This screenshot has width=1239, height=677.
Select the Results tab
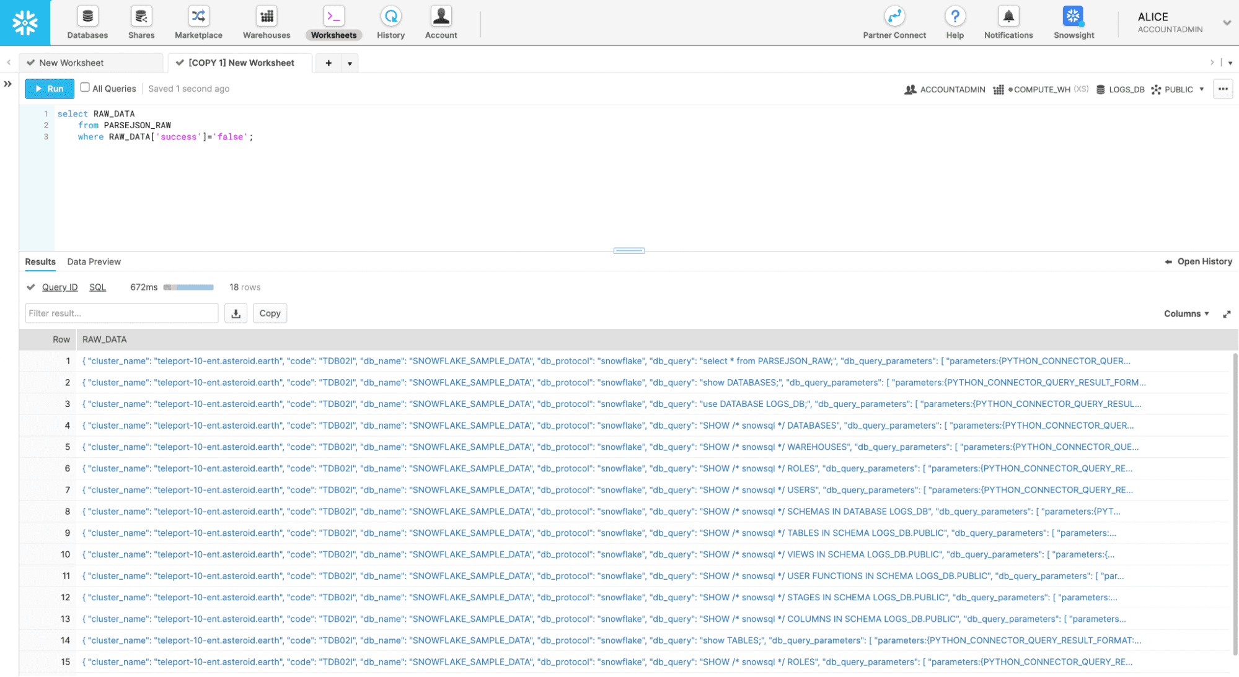coord(39,261)
